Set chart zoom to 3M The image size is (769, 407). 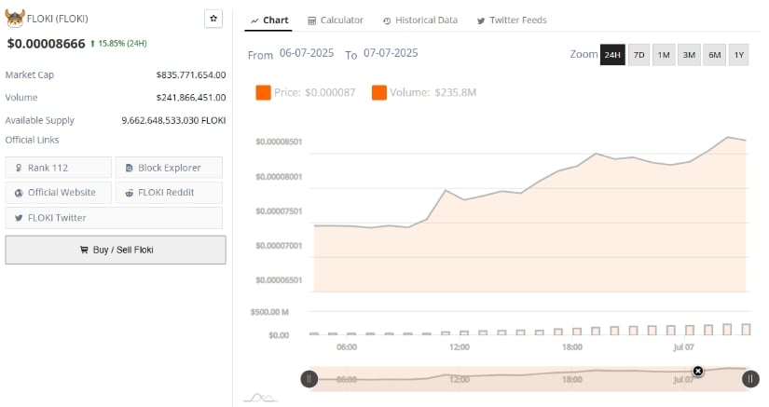pyautogui.click(x=689, y=55)
